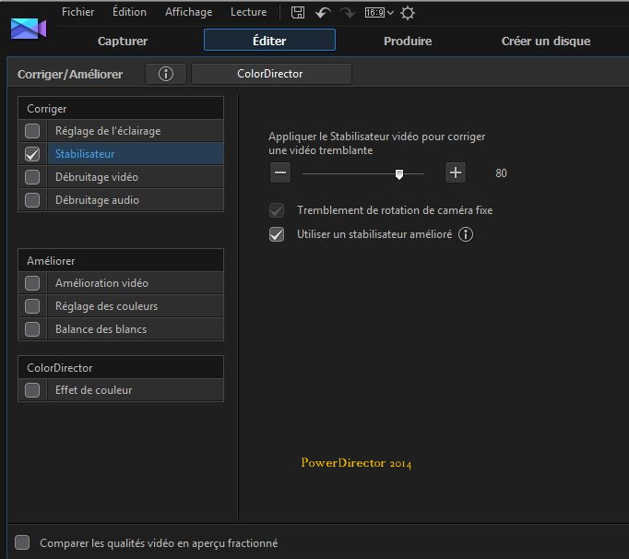Click the info icon beside Corriger/Améliorer

tap(166, 74)
